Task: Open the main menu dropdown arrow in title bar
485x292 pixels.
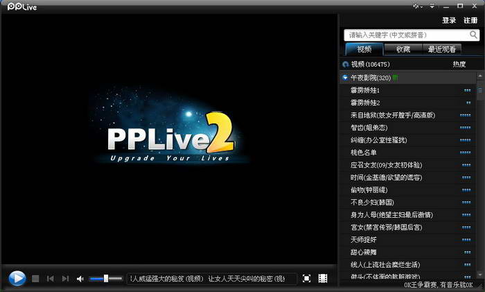Action: tap(432, 6)
